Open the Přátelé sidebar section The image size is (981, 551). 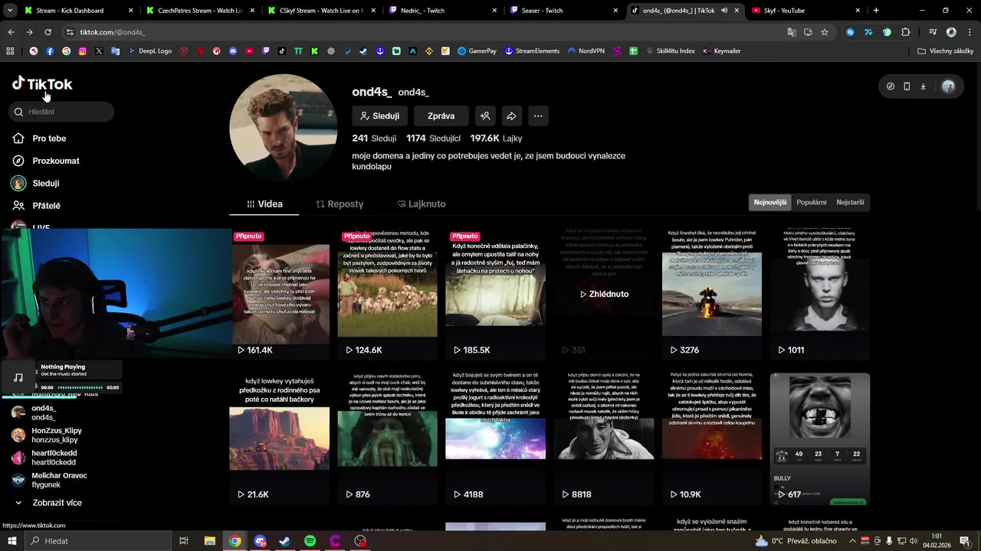tap(36, 206)
